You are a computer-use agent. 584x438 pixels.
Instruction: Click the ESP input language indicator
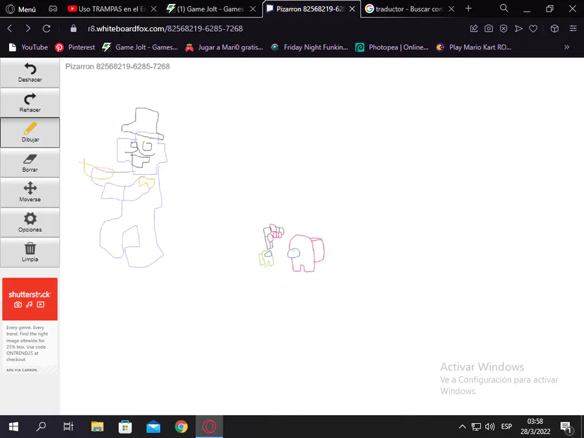tap(507, 426)
